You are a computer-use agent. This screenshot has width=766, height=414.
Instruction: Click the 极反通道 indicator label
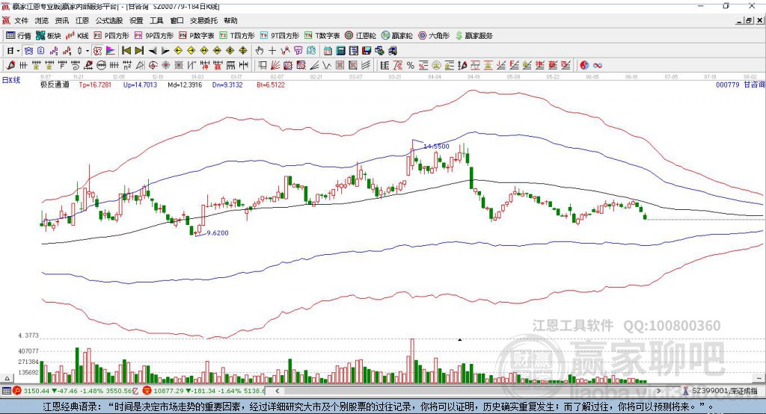(x=55, y=84)
